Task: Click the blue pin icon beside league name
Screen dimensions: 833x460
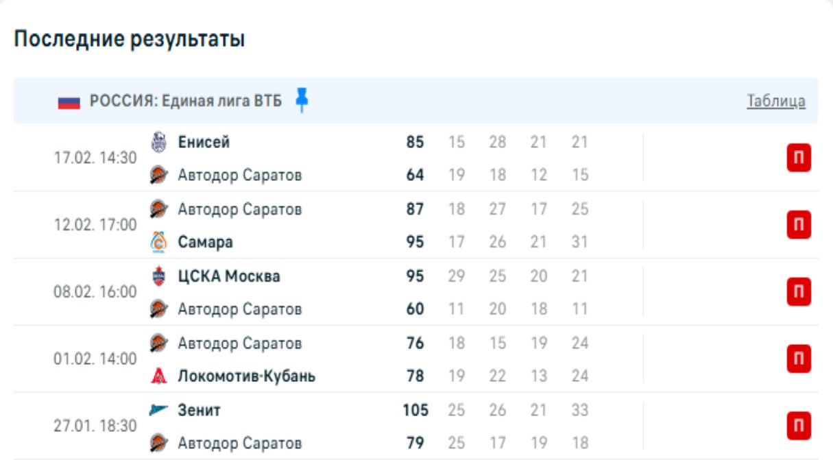Action: [x=302, y=100]
